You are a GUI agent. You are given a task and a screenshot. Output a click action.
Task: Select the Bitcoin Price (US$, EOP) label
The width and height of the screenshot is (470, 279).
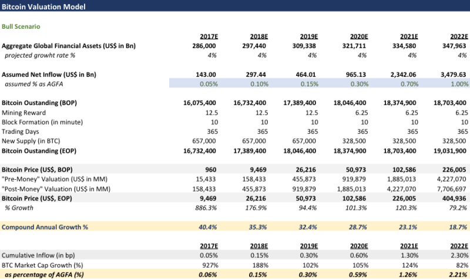[x=37, y=199]
